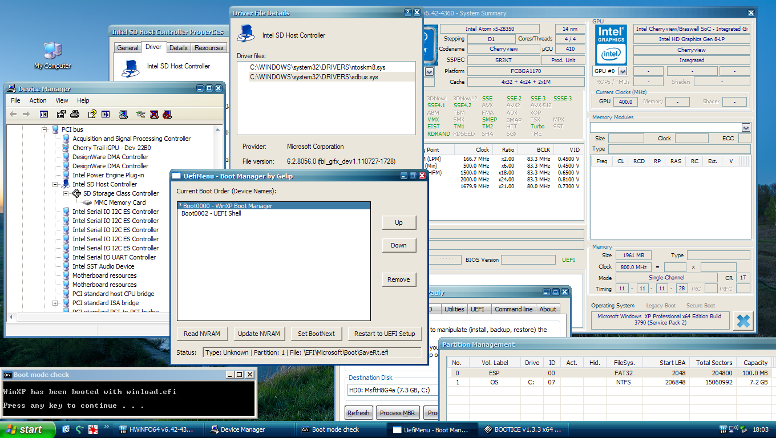Click the Read NVRAM button

pos(202,334)
